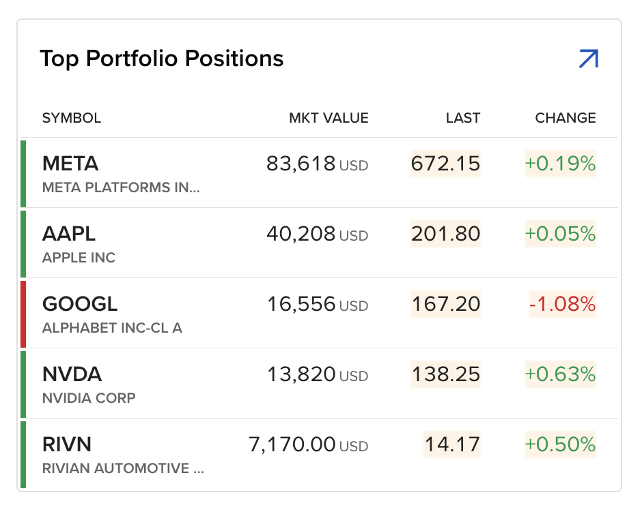Click the blue diagonal arrow in the corner
Screen dimensions: 642x514
coord(588,59)
